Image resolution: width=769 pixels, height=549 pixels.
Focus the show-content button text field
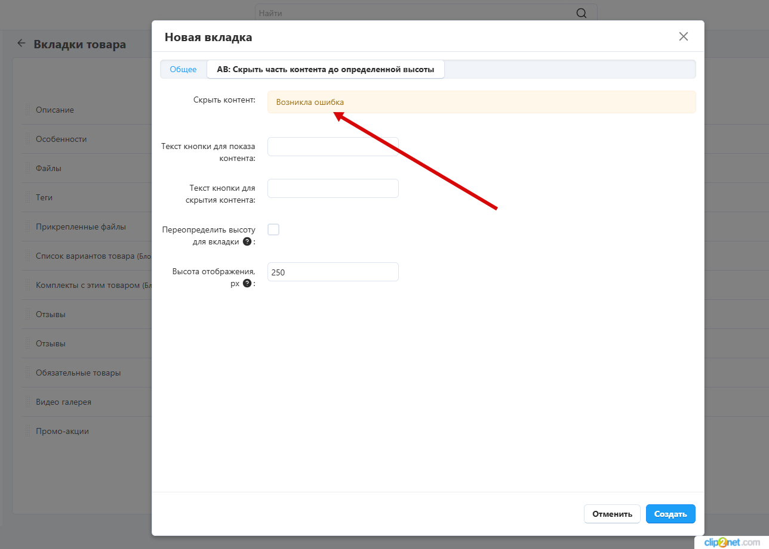[333, 147]
